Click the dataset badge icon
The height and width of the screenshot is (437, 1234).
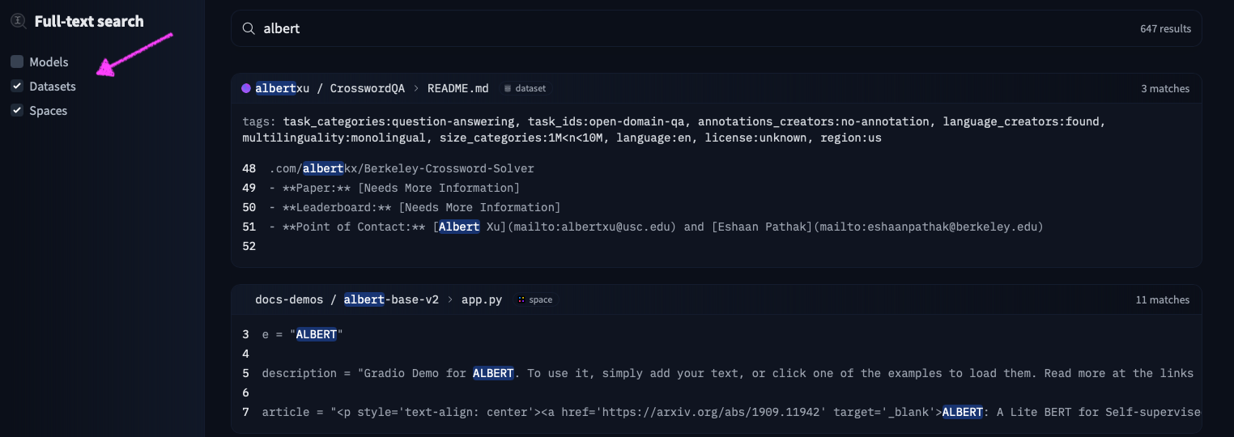point(508,88)
